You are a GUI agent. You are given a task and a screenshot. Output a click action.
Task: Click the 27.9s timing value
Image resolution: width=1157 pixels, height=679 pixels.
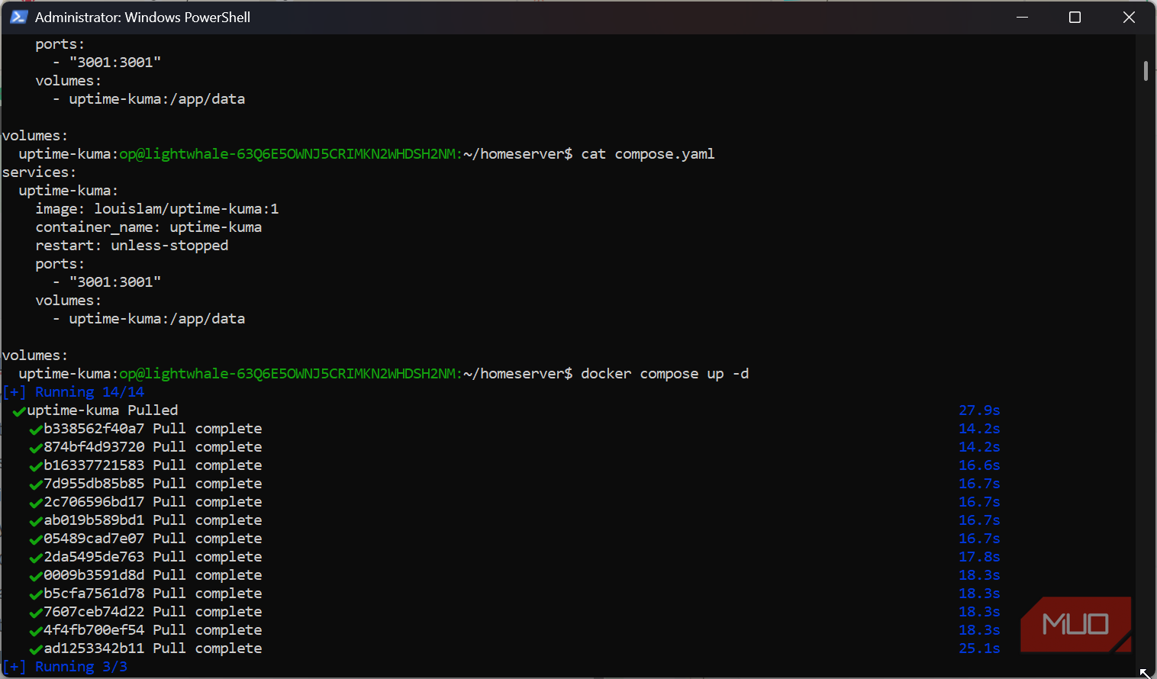[979, 410]
